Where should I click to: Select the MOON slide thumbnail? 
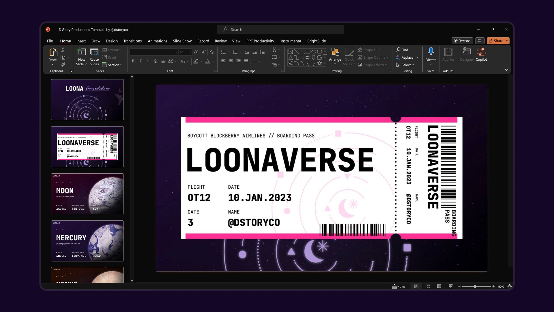click(x=87, y=194)
